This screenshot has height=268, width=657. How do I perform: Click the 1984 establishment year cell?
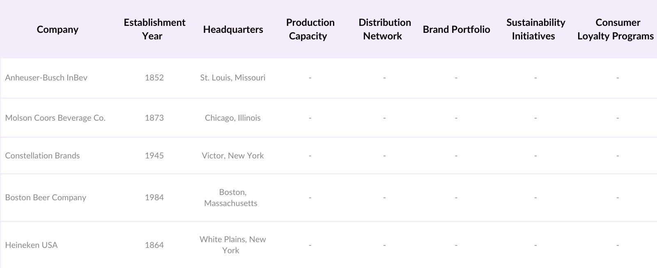pyautogui.click(x=154, y=197)
